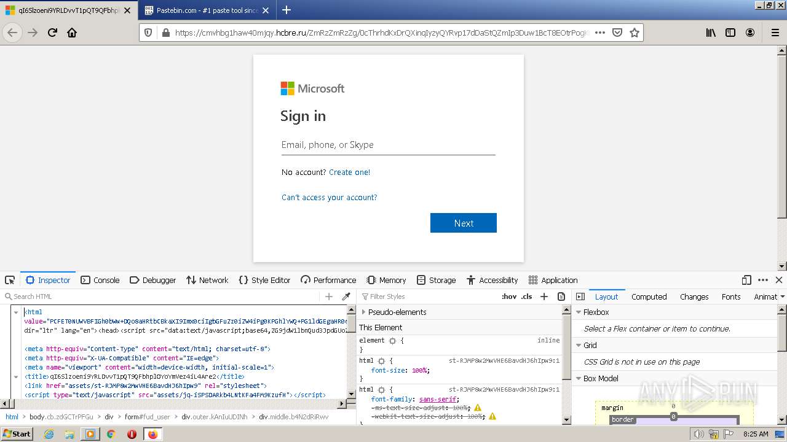Toggle Responsive Design Mode

point(746,280)
